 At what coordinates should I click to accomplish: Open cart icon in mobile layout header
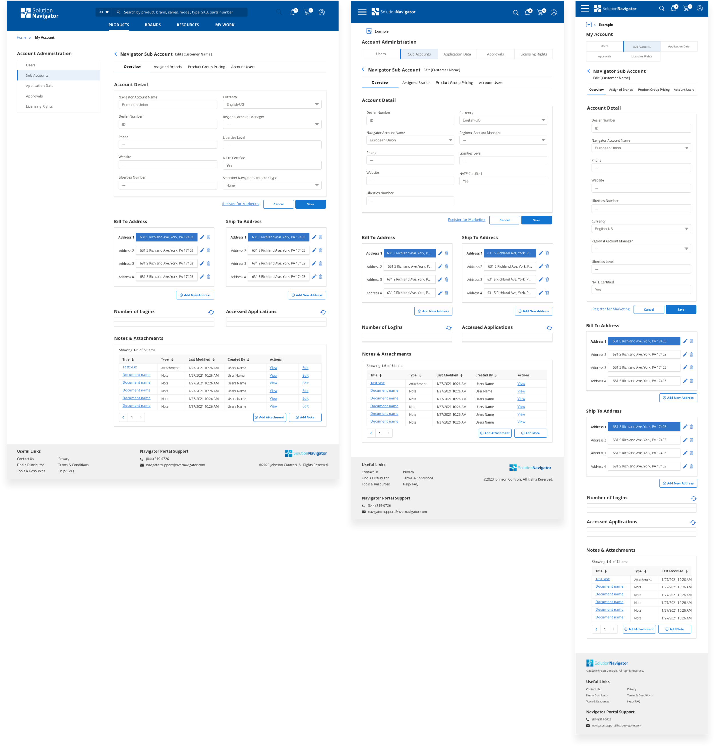[x=687, y=8]
